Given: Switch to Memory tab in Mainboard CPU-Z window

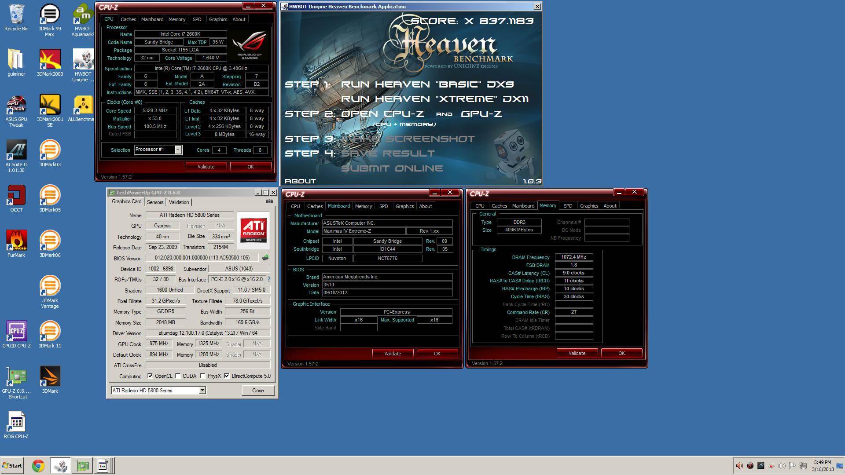Looking at the screenshot, I should (x=364, y=206).
